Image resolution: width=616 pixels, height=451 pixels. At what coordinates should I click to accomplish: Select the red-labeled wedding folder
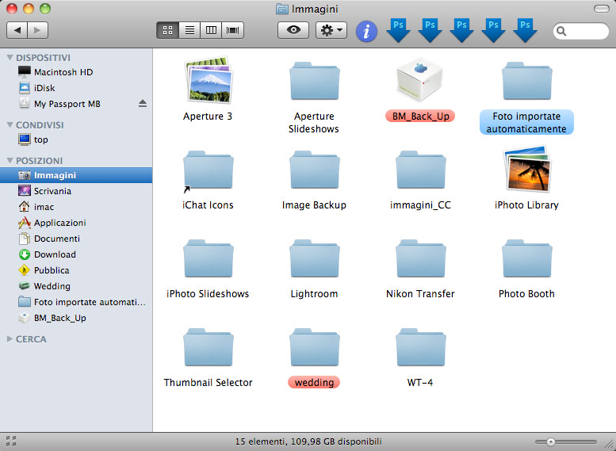click(314, 348)
